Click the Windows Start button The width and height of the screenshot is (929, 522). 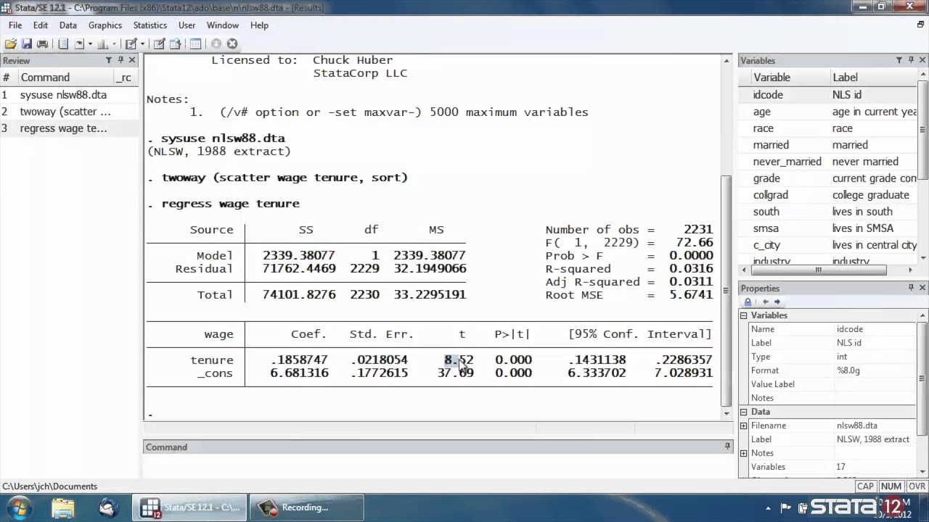(x=18, y=507)
